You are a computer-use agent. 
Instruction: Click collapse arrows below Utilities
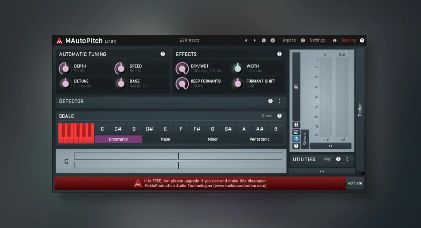(x=322, y=171)
